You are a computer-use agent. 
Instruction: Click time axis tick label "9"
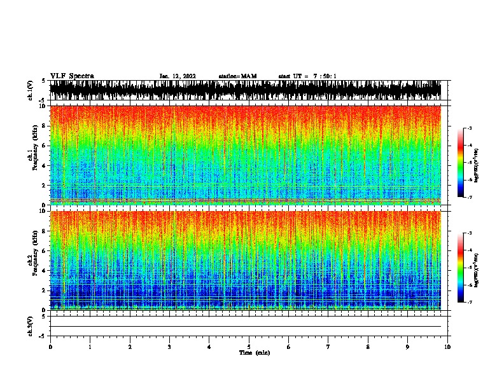coord(407,347)
